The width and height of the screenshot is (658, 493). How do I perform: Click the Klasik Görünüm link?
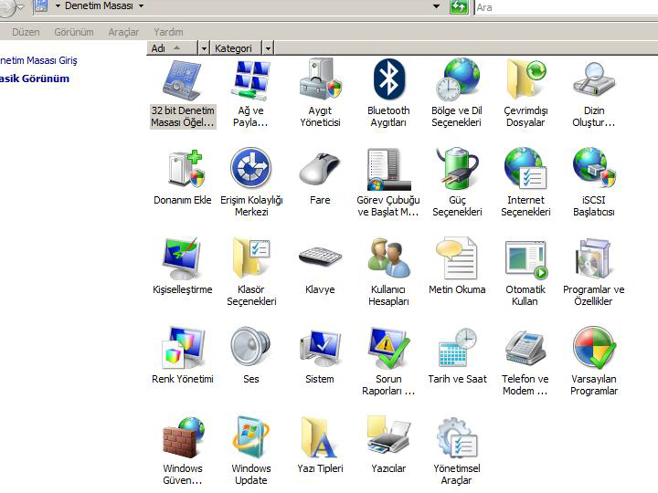(34, 79)
